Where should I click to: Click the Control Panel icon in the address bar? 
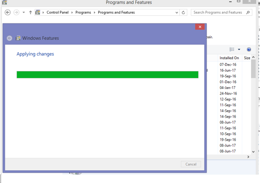[x=38, y=12]
